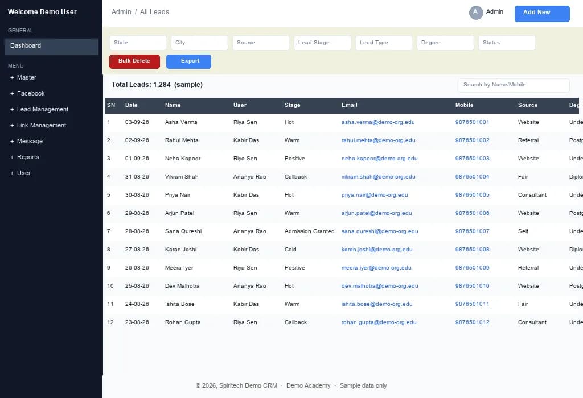Click the Admin avatar icon
The width and height of the screenshot is (583, 398).
coord(475,13)
